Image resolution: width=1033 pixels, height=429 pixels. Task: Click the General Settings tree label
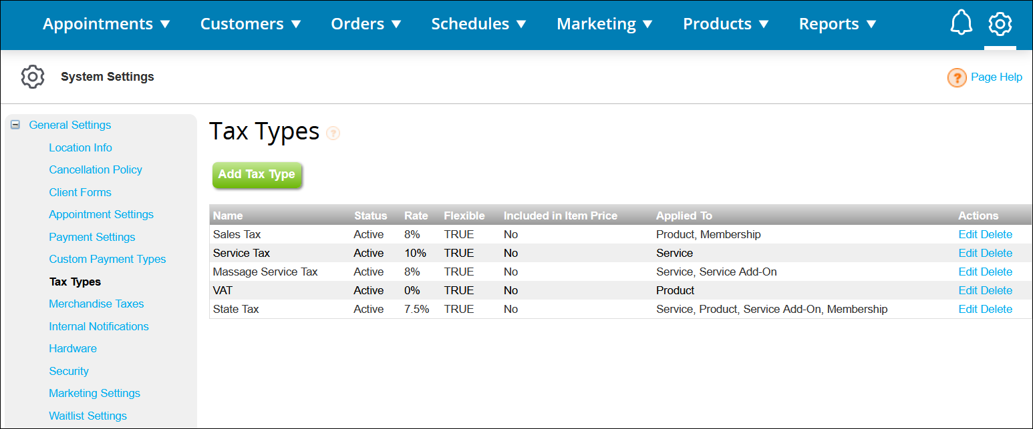click(x=70, y=125)
